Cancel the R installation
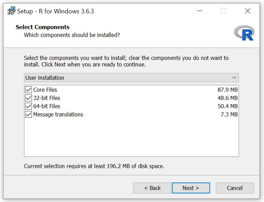This screenshot has width=264, height=202. pyautogui.click(x=235, y=188)
